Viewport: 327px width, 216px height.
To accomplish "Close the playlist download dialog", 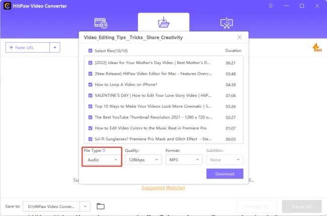I will click(x=239, y=37).
